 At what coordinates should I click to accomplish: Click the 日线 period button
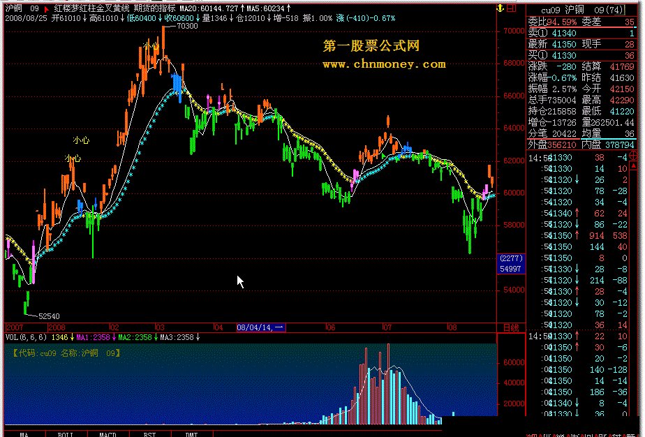pyautogui.click(x=511, y=327)
